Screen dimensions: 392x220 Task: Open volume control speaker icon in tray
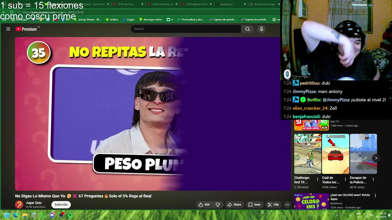[x=371, y=215]
